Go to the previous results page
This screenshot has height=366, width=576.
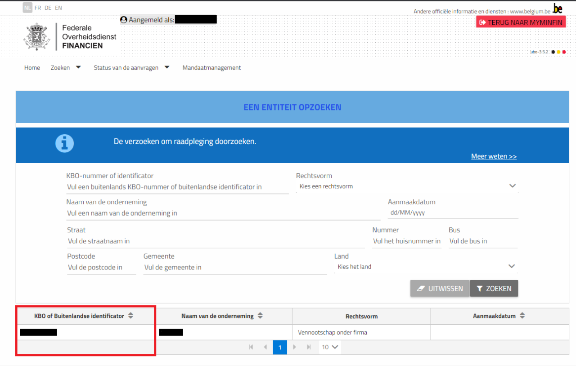point(265,347)
